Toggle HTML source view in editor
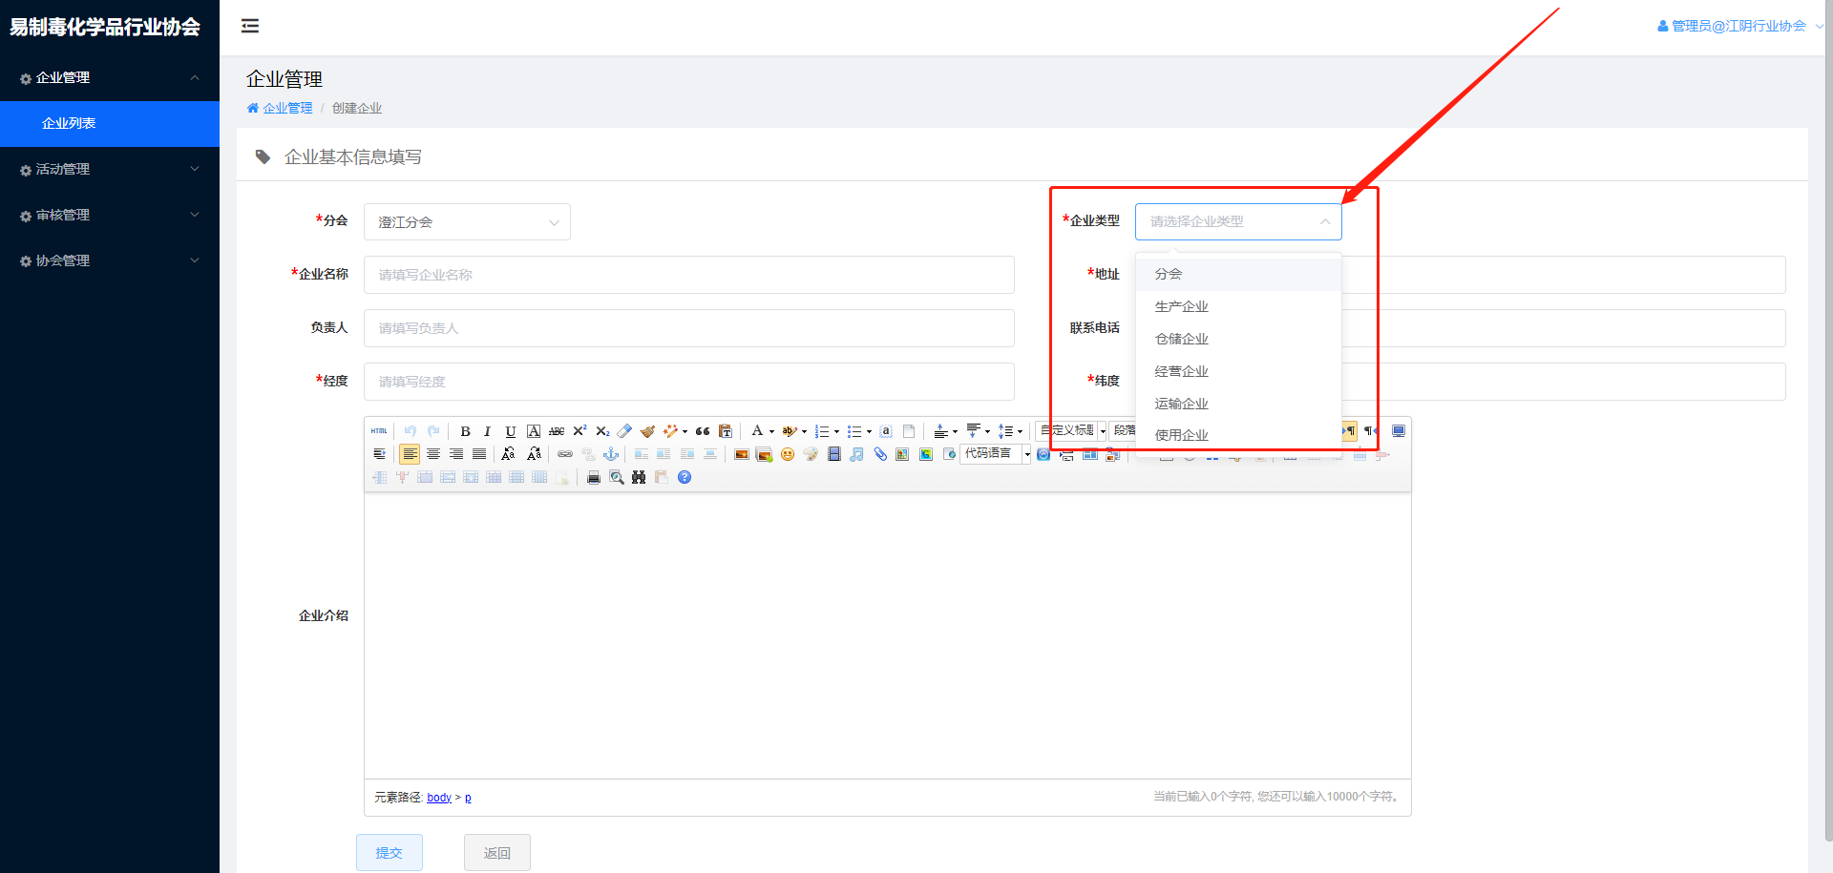Image resolution: width=1833 pixels, height=873 pixels. point(379,431)
